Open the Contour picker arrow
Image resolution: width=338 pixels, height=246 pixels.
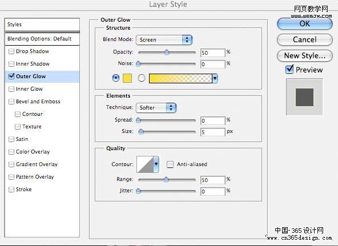click(x=156, y=164)
